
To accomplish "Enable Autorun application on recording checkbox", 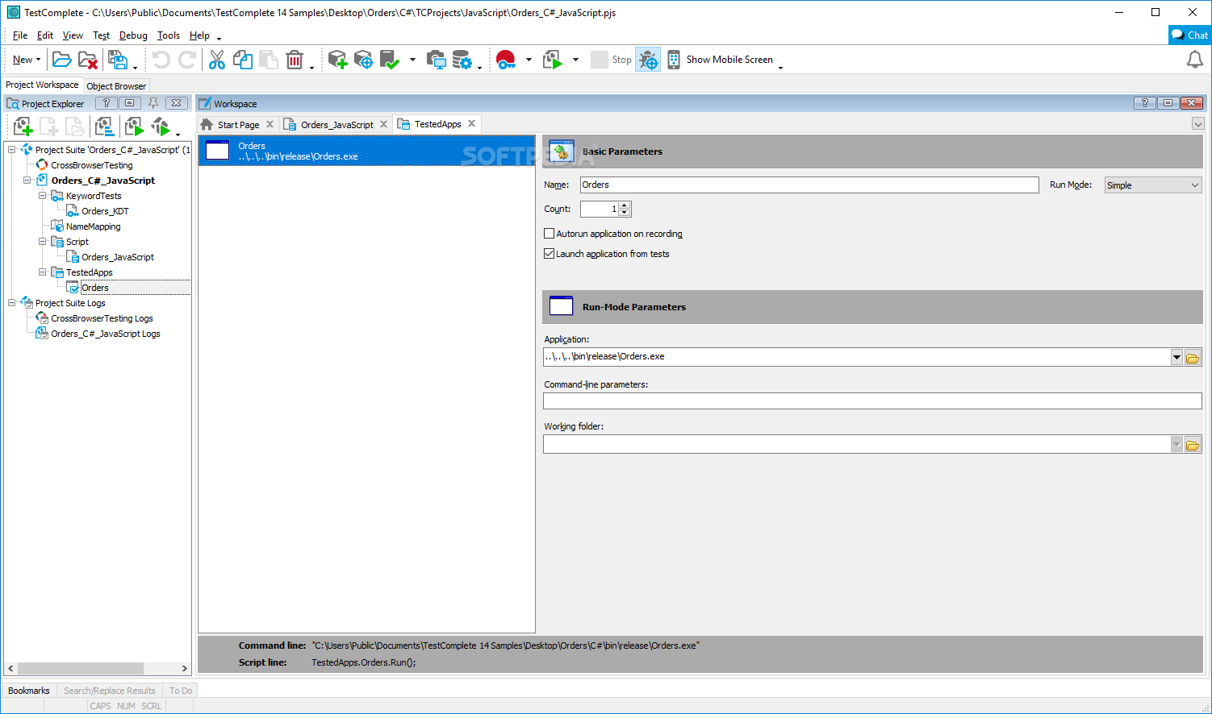I will click(550, 234).
